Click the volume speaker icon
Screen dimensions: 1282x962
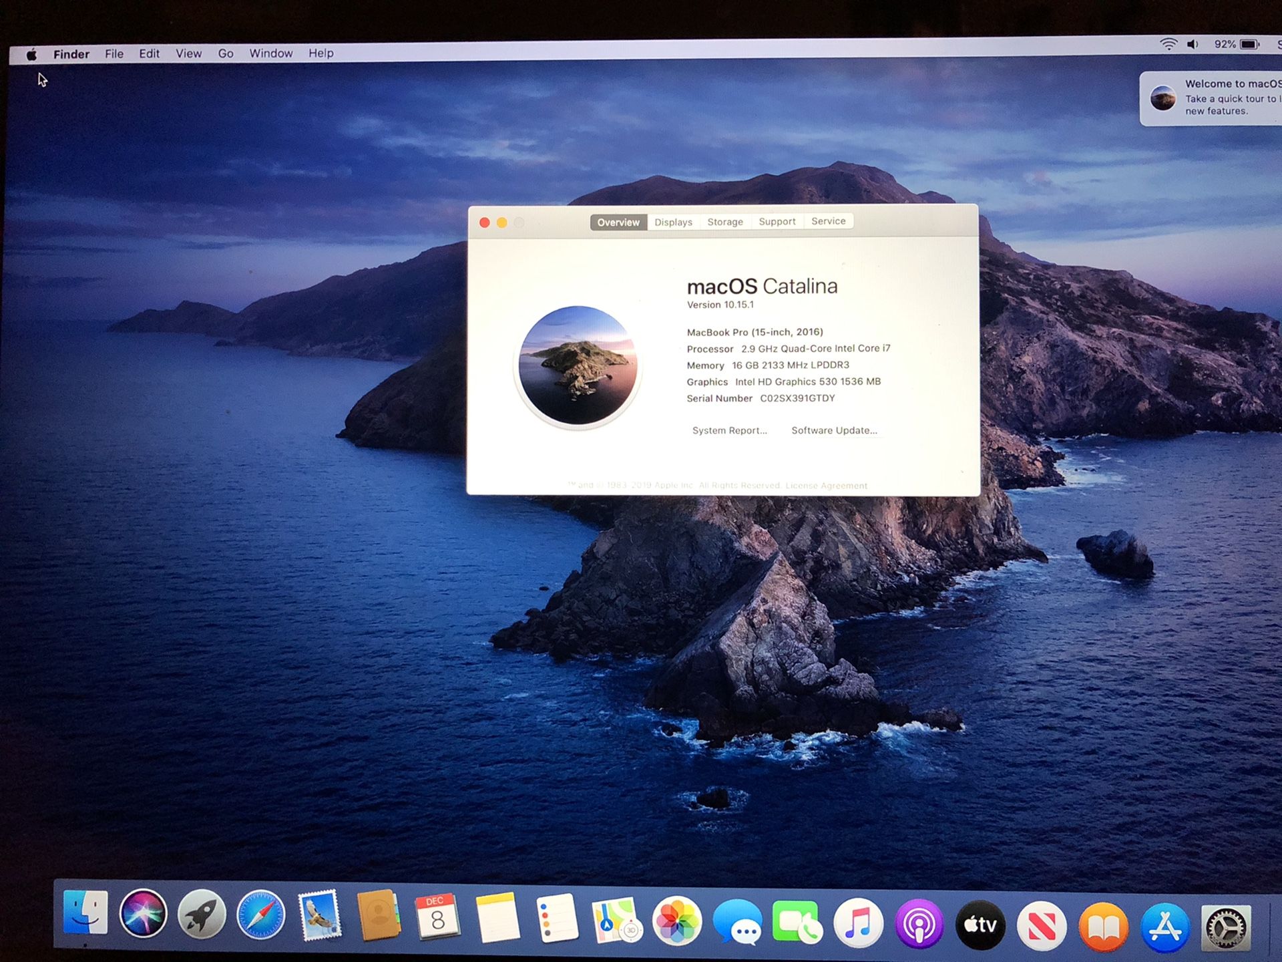pos(1193,45)
